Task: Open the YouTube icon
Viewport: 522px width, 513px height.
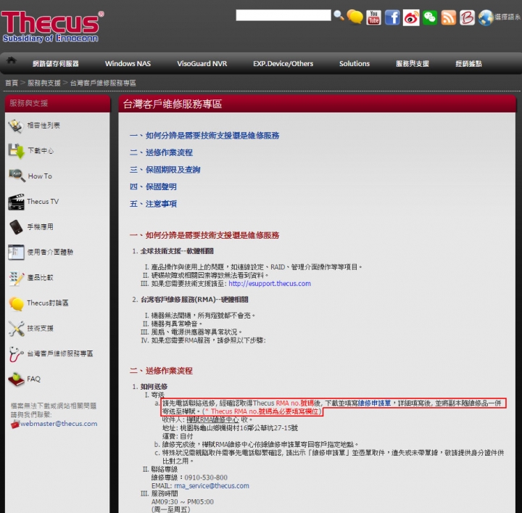Action: click(373, 17)
